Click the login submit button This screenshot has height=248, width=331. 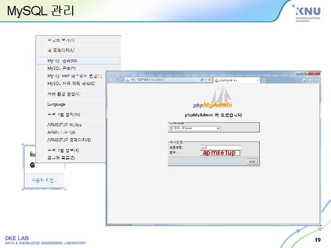coord(252,162)
